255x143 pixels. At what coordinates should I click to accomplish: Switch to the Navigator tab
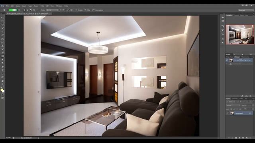(x=229, y=15)
